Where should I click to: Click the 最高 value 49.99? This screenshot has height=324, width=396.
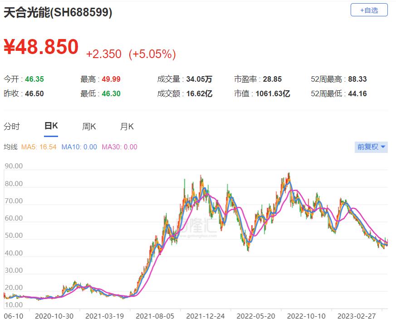pos(111,79)
